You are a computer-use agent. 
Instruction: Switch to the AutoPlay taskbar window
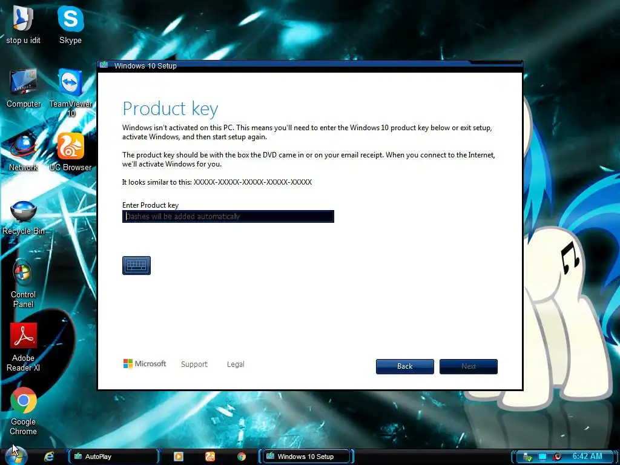pyautogui.click(x=113, y=457)
